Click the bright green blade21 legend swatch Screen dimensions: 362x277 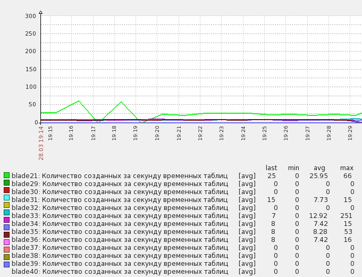point(7,175)
